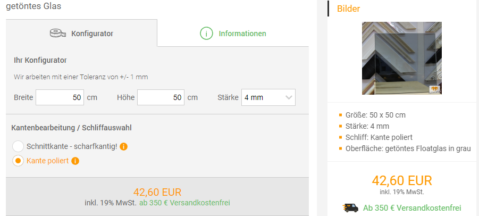Open info icon next to Kante poliert
The image size is (479, 216).
tap(75, 161)
